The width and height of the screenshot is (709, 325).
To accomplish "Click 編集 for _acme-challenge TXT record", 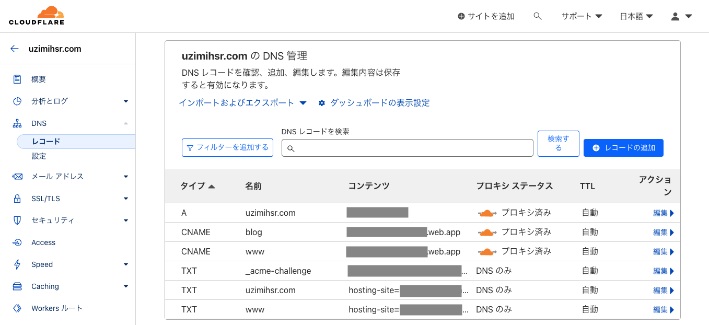I will click(x=664, y=271).
